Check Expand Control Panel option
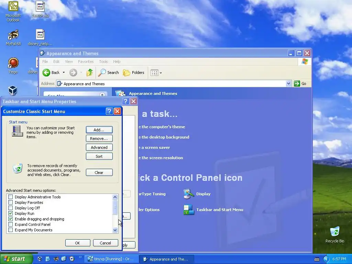This screenshot has height=264, width=352. (x=11, y=224)
